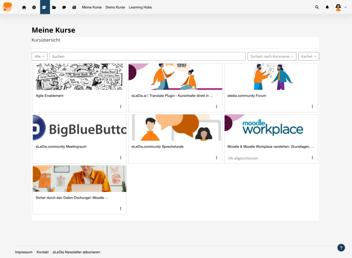Open the eledia.community Forum course link
The width and height of the screenshot is (352, 258).
coord(247,96)
